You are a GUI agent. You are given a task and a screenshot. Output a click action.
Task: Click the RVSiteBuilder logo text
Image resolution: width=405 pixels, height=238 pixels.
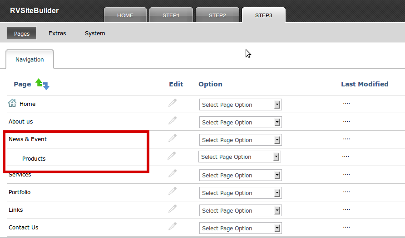(x=35, y=10)
